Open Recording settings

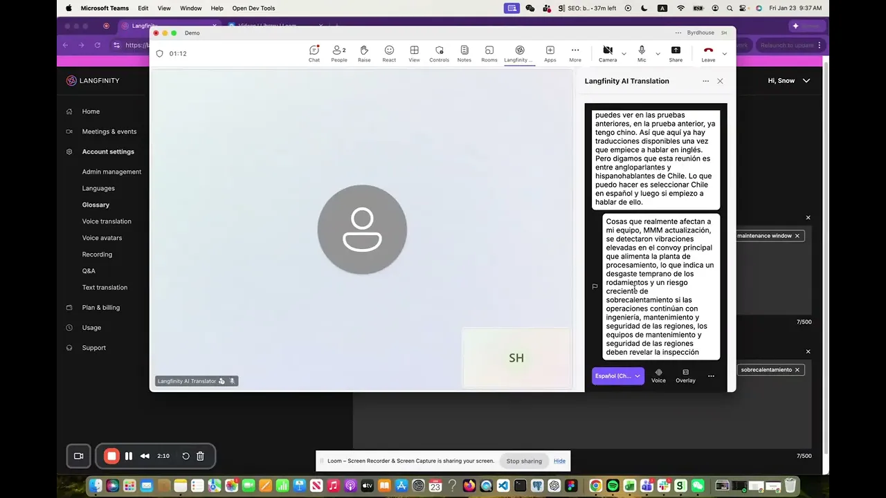[x=97, y=255]
